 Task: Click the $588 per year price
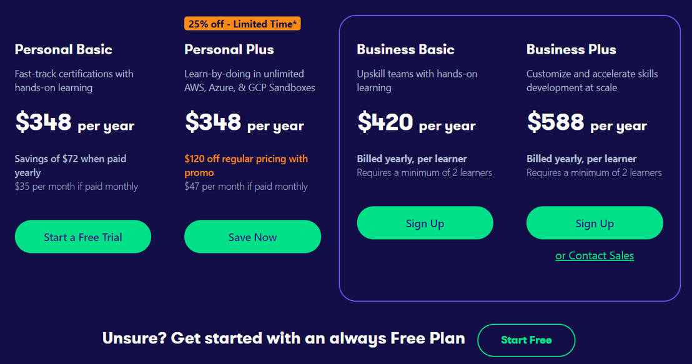tap(586, 122)
